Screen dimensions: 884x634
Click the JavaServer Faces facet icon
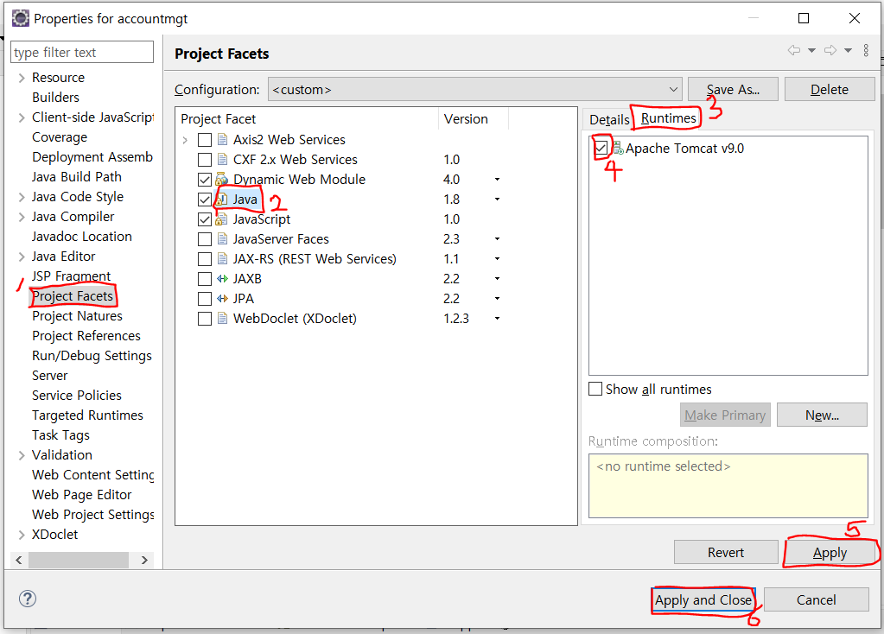pos(223,239)
